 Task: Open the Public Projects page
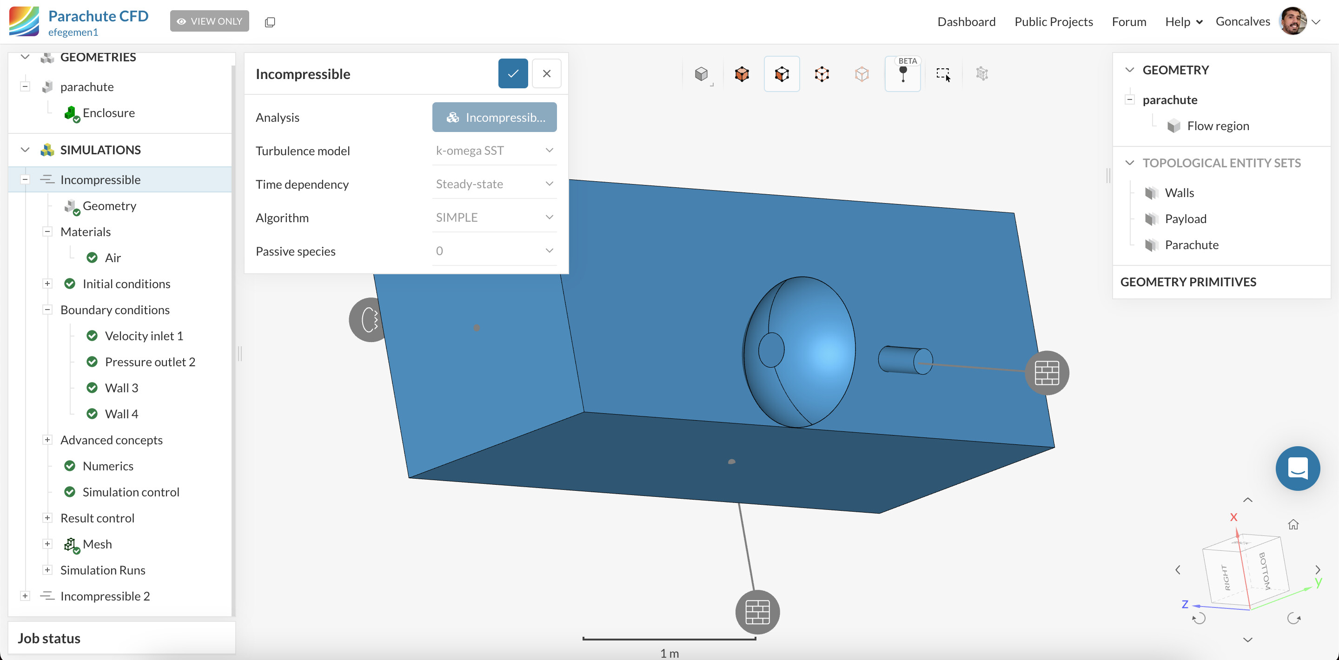(1053, 22)
